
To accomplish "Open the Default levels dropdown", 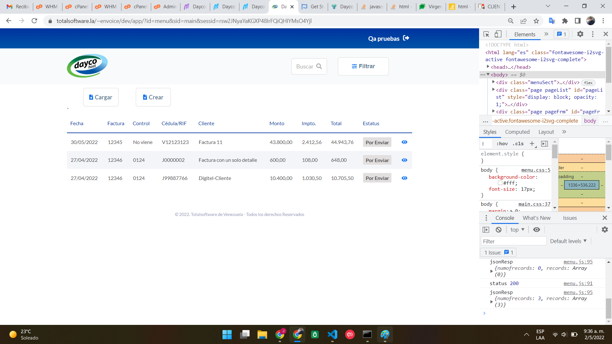I will coord(568,241).
